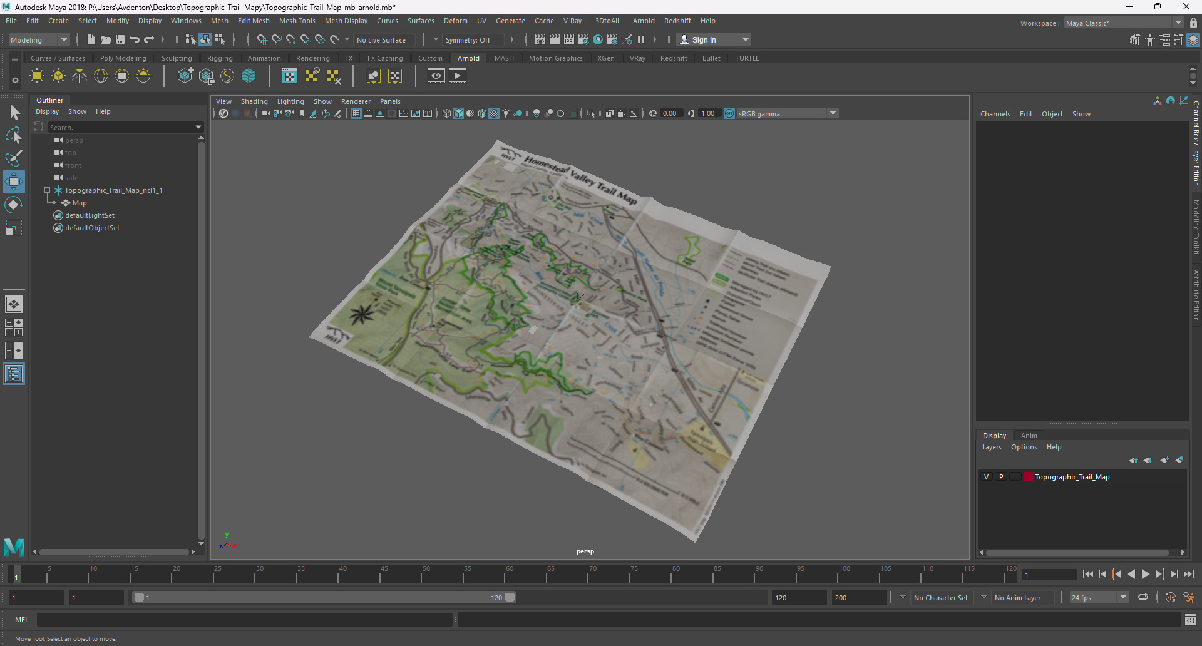This screenshot has height=646, width=1202.
Task: Create an Arnold light portal
Action: coord(122,76)
